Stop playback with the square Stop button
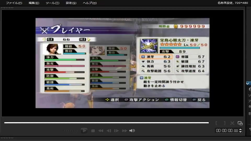The width and height of the screenshot is (251, 141). click(x=93, y=131)
